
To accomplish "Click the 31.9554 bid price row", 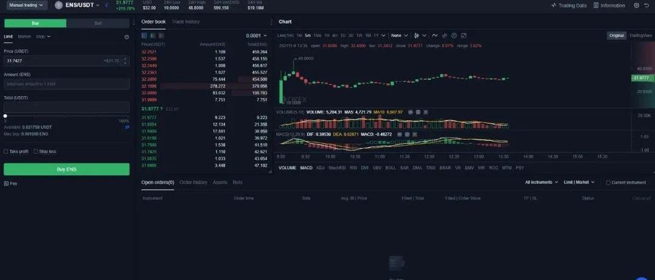I will coord(204,125).
